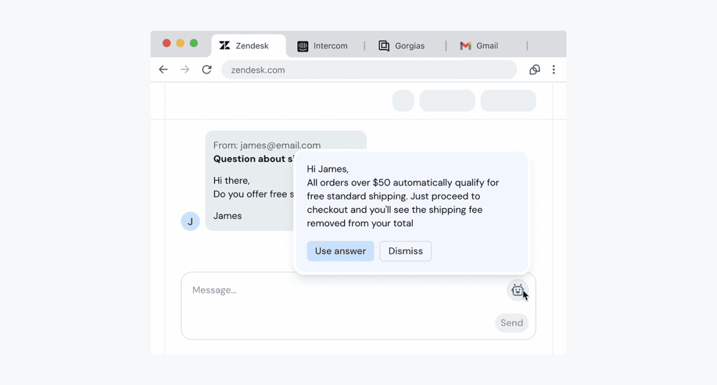Navigate back using the left arrow
This screenshot has height=385, width=717.
coord(163,69)
